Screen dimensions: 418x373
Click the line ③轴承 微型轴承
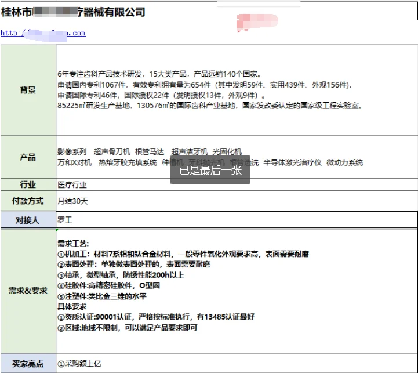pyautogui.click(x=121, y=275)
